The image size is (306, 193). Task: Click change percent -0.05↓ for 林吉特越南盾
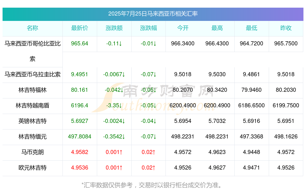(148, 106)
